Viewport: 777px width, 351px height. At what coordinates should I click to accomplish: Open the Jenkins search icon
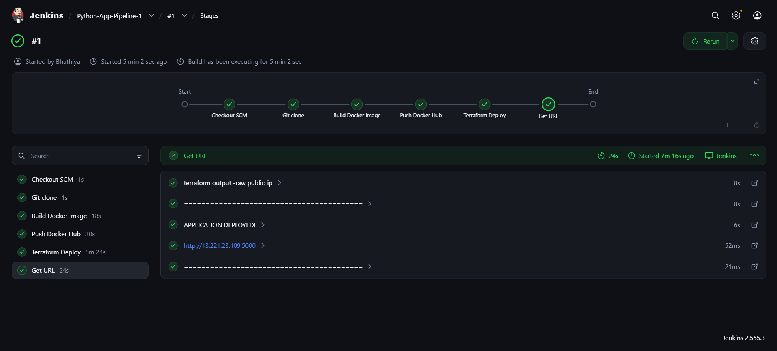(x=715, y=15)
